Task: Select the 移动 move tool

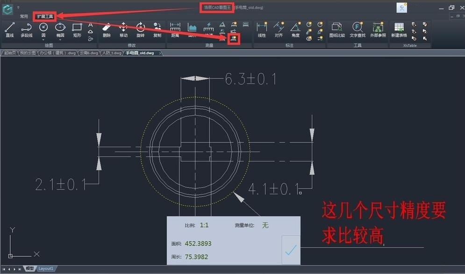Action: tap(122, 29)
